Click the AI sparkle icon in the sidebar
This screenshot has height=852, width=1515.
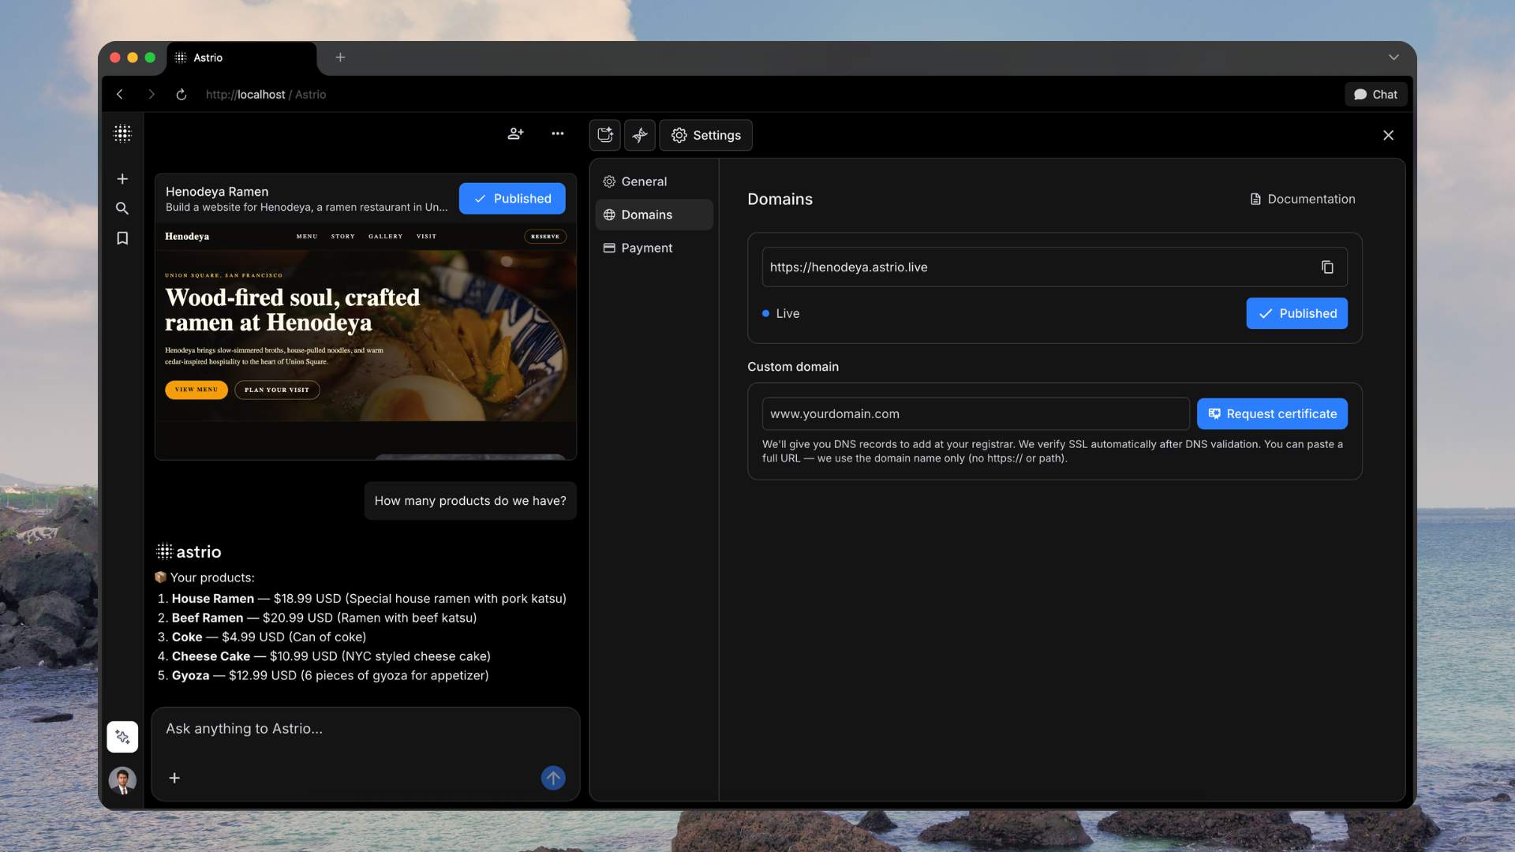[x=122, y=737]
